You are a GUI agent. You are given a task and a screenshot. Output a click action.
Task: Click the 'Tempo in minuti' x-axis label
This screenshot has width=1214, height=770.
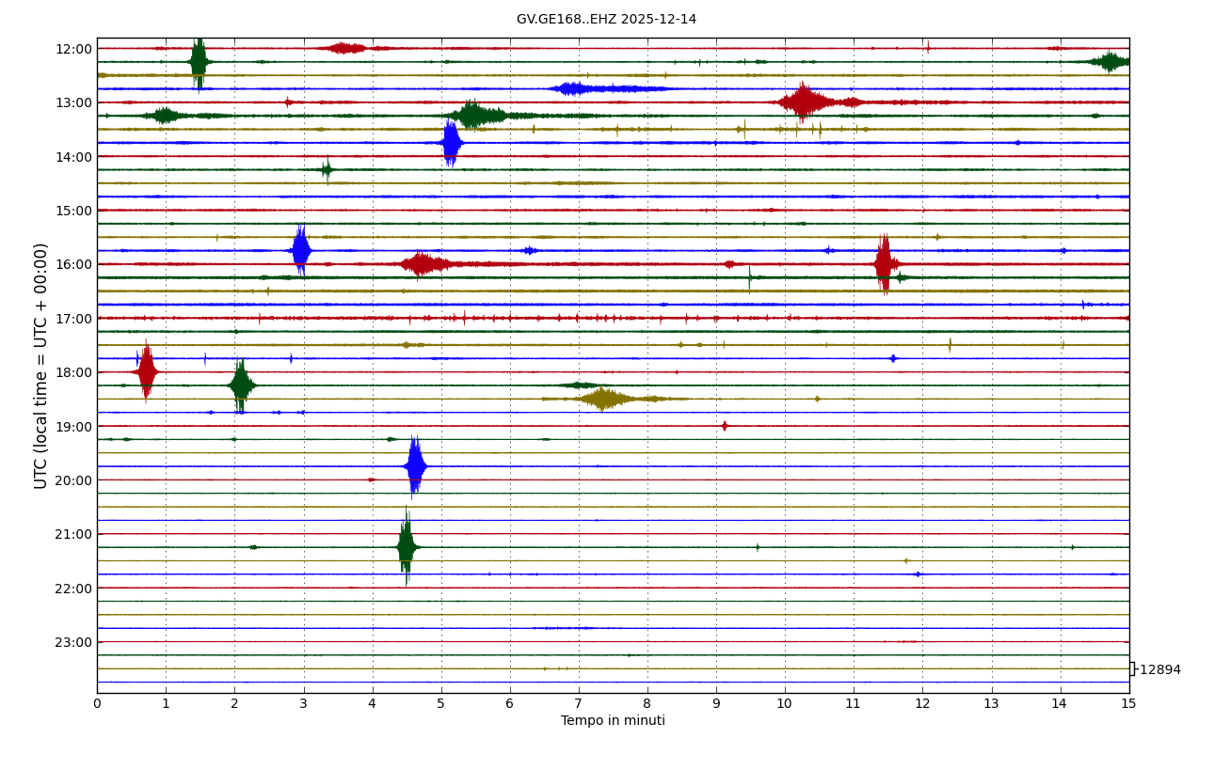[x=613, y=721]
